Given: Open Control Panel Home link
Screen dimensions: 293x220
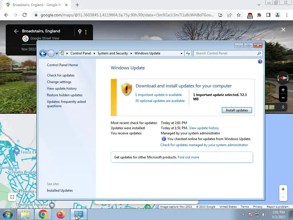Looking at the screenshot, I should click(x=62, y=65).
